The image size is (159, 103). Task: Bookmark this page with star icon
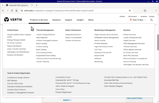point(130,11)
